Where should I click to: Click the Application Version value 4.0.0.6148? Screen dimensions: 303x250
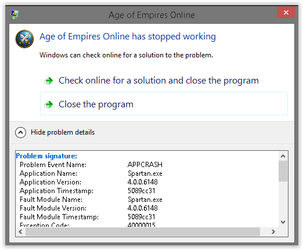click(x=143, y=182)
